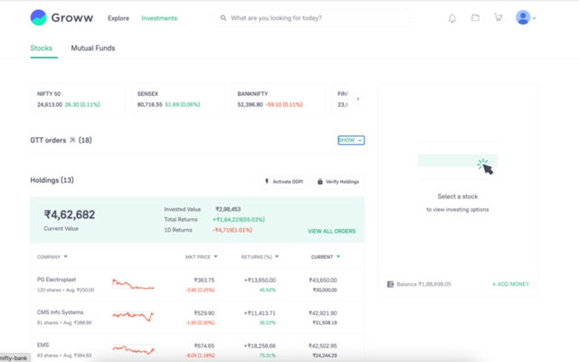579x362 pixels.
Task: Open the cart icon in the header
Action: [498, 18]
